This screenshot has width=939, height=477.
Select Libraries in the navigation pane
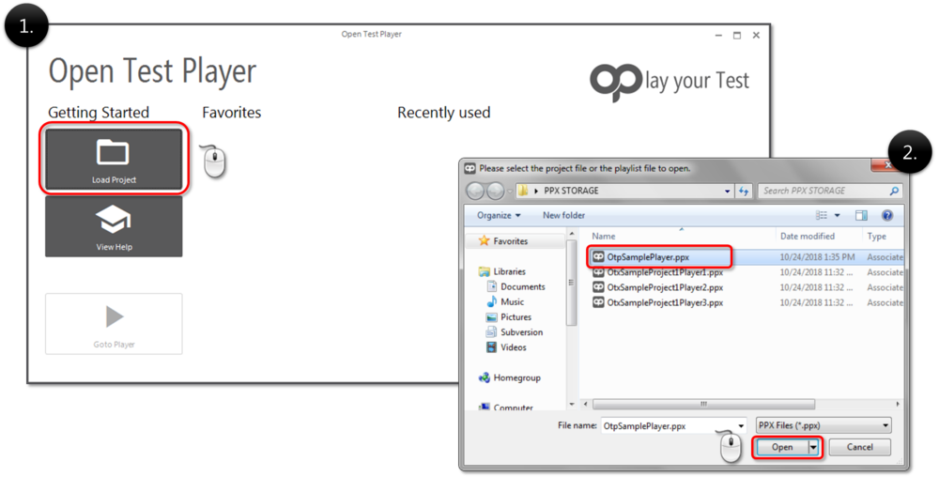tap(509, 271)
